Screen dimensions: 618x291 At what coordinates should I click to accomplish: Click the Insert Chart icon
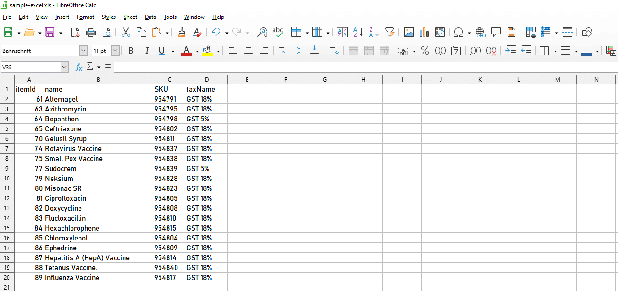(x=424, y=32)
